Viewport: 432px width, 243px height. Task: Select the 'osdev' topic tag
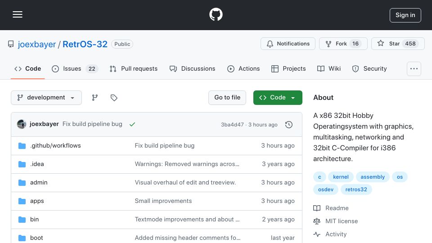click(326, 189)
